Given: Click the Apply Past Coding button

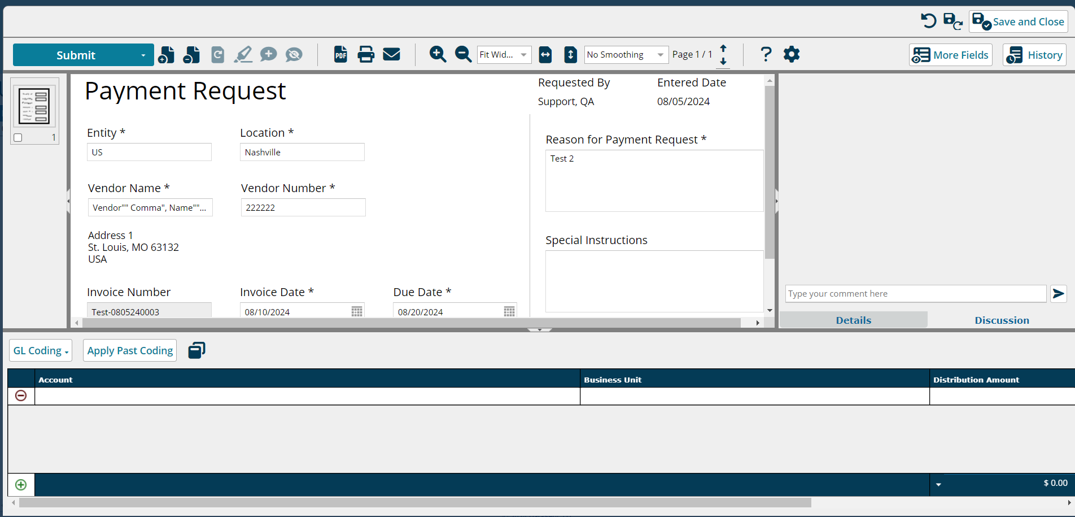Looking at the screenshot, I should [x=130, y=351].
